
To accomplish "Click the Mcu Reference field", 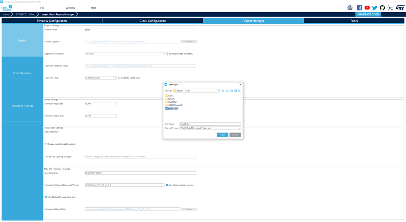I will click(140, 173).
